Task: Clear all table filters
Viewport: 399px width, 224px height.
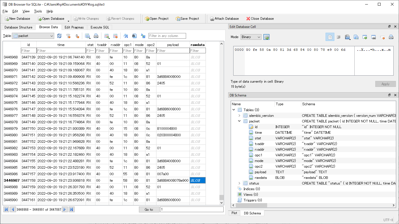Action: (x=68, y=36)
